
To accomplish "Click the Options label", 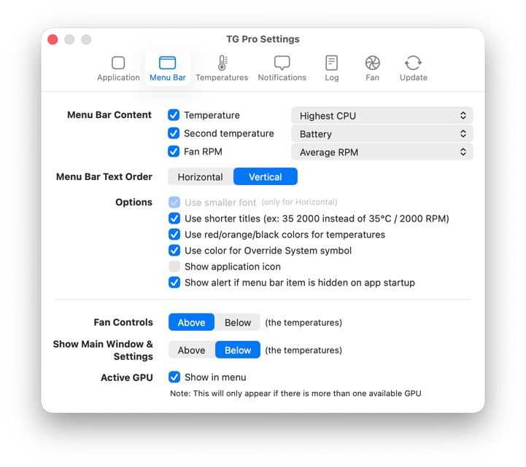I will (x=134, y=203).
